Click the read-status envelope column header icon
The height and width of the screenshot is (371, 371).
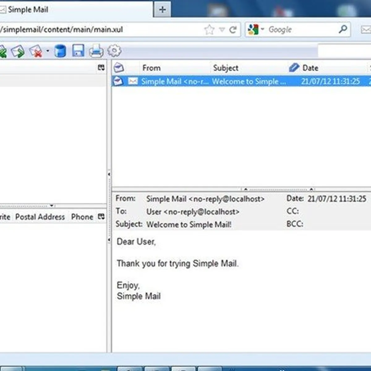118,68
